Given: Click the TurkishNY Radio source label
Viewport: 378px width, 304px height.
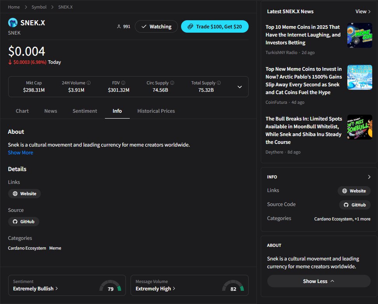Looking at the screenshot, I should pyautogui.click(x=281, y=52).
